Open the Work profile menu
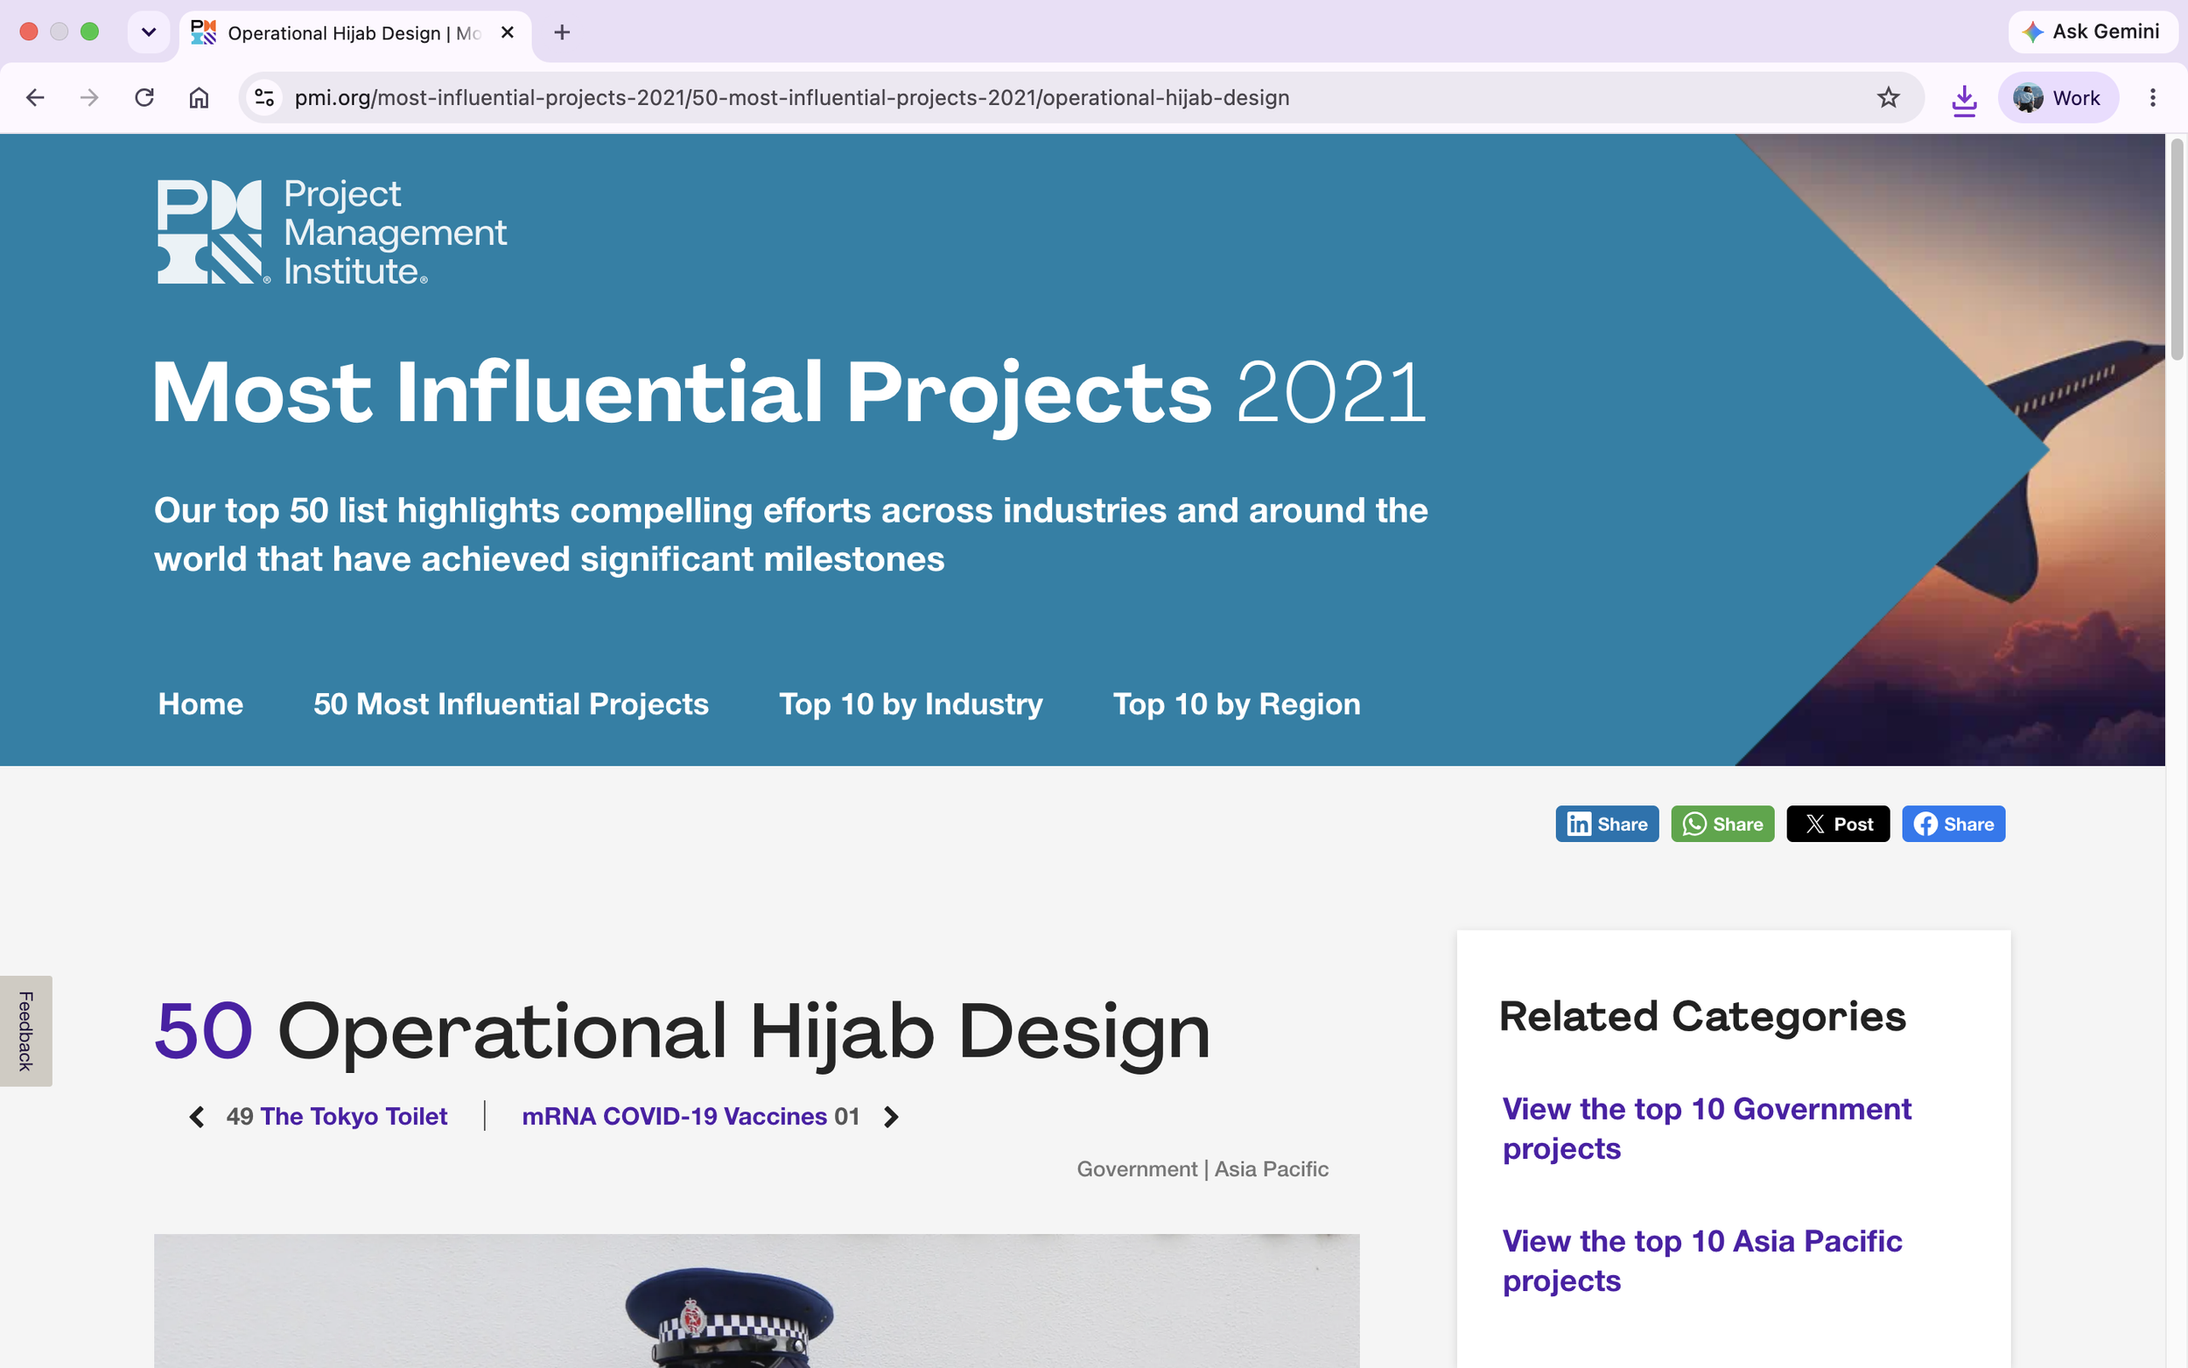 tap(2058, 98)
